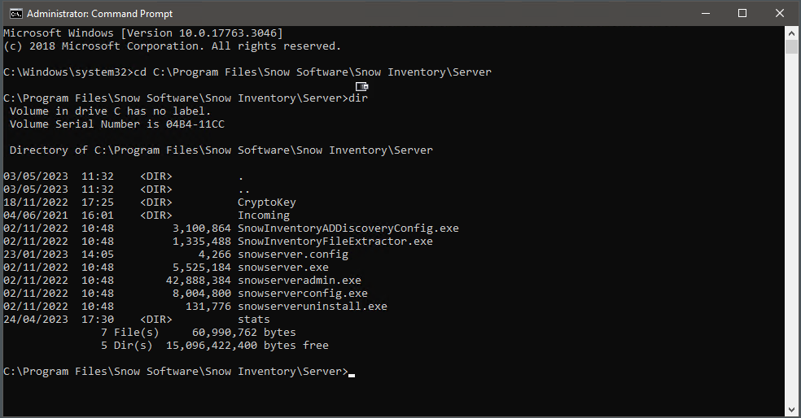Screen dimensions: 801x418
Task: Click SnowInventoryFileExtractor.exe file name
Action: (335, 242)
